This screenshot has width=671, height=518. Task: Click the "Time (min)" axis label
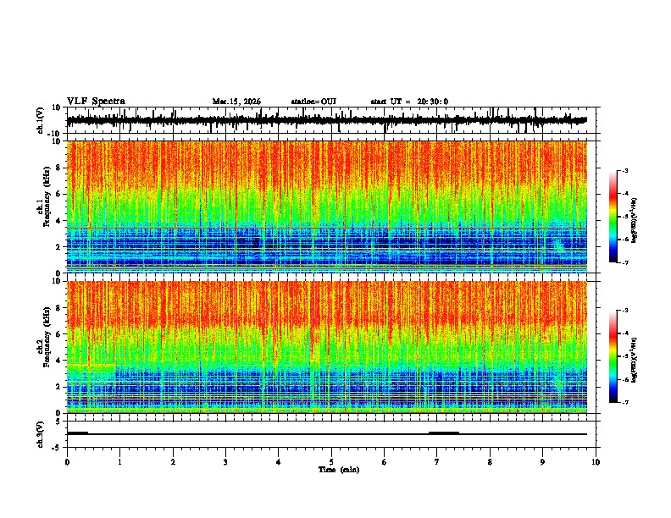click(339, 470)
